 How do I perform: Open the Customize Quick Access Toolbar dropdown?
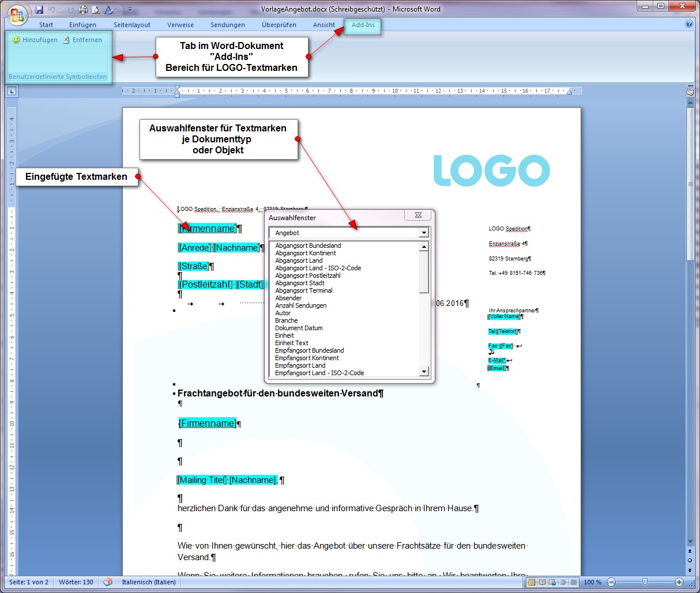(x=130, y=10)
